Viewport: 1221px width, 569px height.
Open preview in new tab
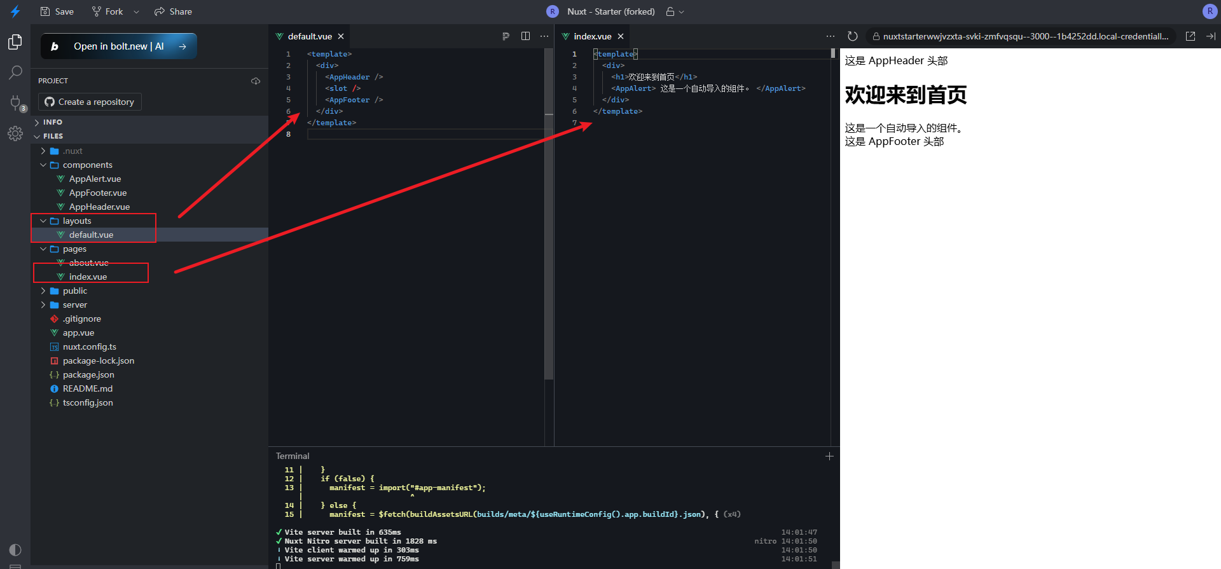tap(1190, 36)
